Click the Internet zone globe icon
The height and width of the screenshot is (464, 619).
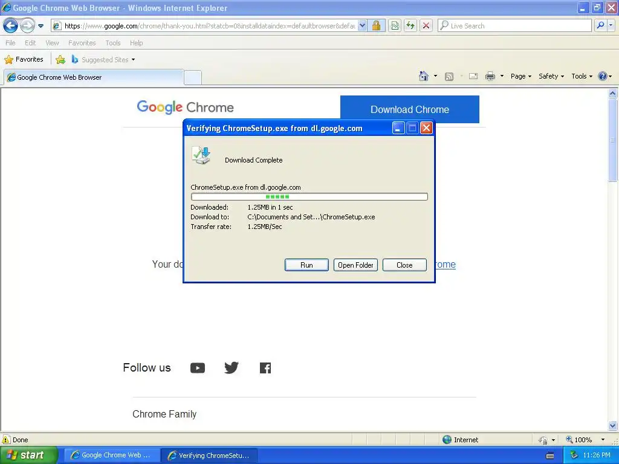(x=447, y=440)
